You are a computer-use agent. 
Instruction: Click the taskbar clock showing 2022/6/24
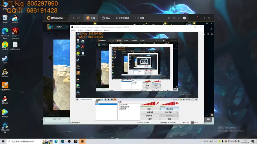(245, 141)
